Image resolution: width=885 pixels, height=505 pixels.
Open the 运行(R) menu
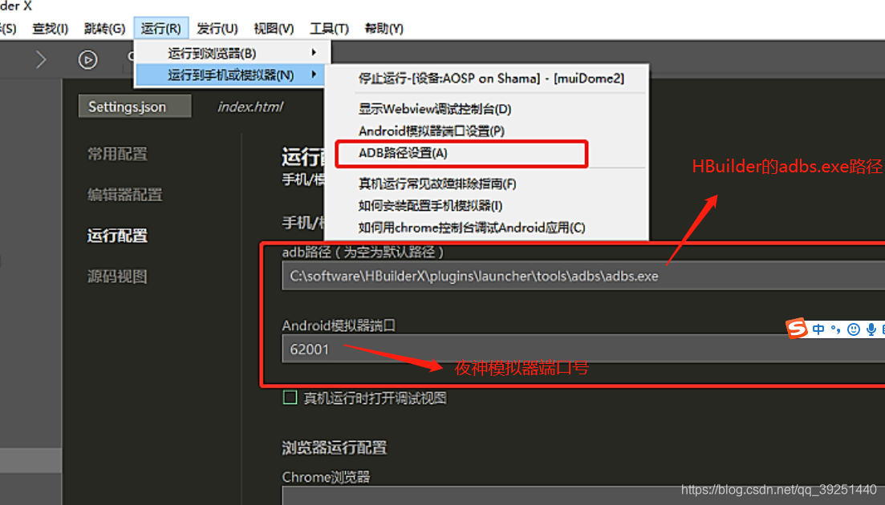[160, 28]
